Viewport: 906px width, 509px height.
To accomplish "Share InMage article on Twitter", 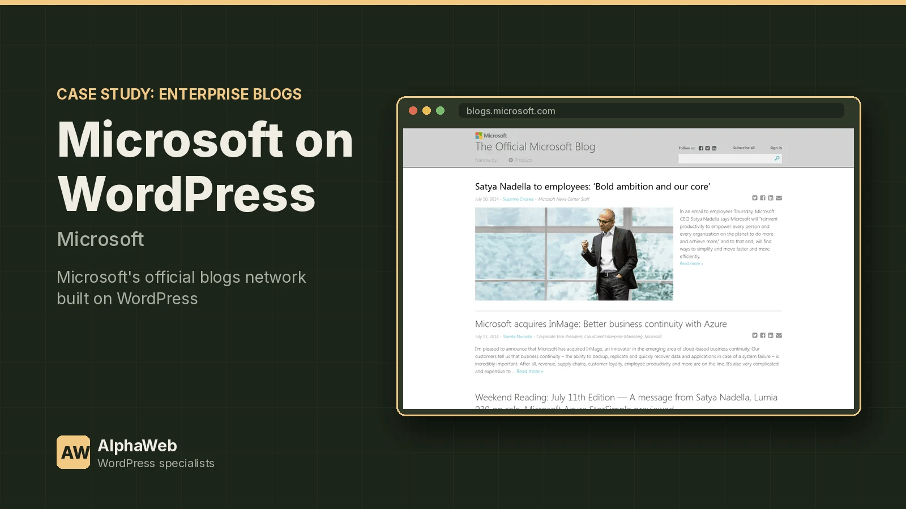I will click(755, 335).
